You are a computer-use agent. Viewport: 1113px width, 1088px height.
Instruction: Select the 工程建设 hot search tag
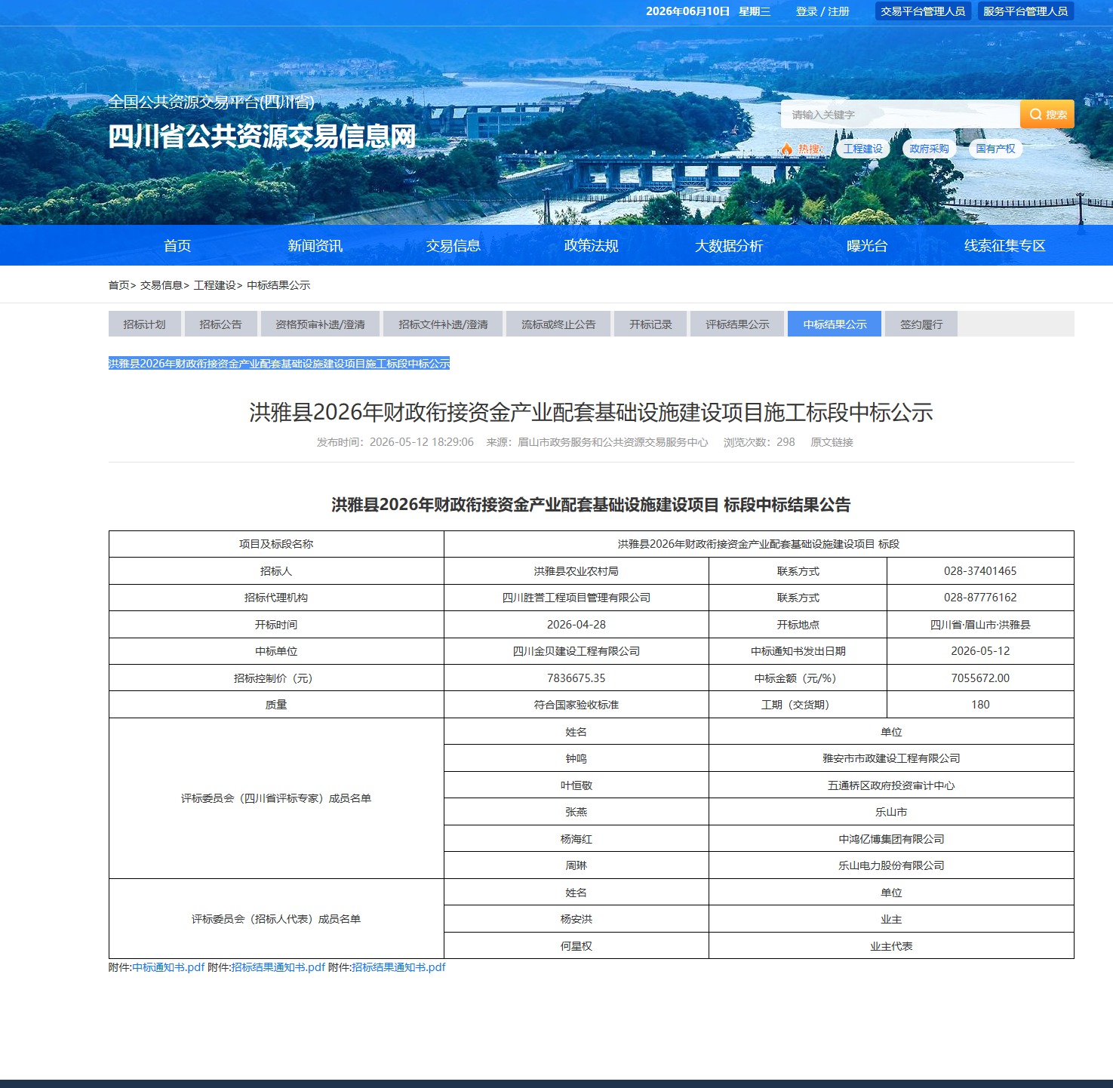862,149
